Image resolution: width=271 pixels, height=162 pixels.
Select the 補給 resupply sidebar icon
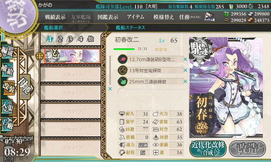pyautogui.click(x=7, y=69)
